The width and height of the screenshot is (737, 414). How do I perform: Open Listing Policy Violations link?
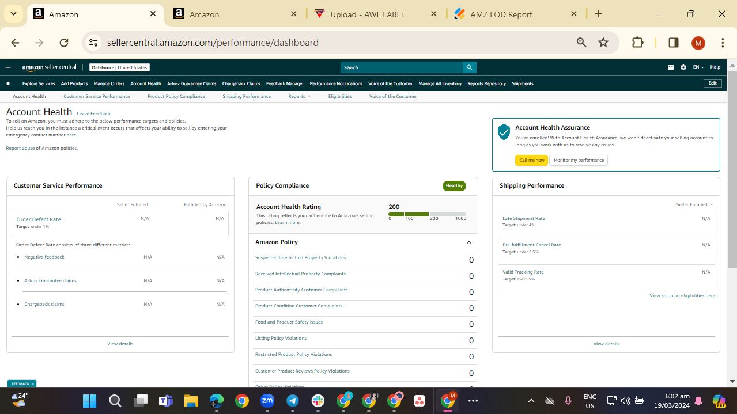click(281, 338)
